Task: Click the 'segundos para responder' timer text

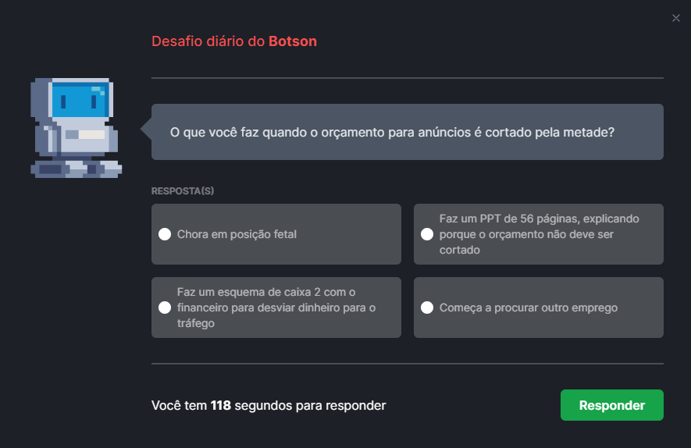Action: click(x=310, y=405)
